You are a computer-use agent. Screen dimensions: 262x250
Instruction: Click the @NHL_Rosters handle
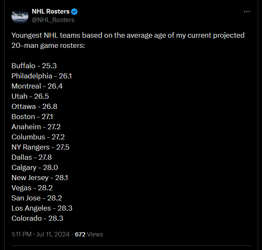coord(53,19)
